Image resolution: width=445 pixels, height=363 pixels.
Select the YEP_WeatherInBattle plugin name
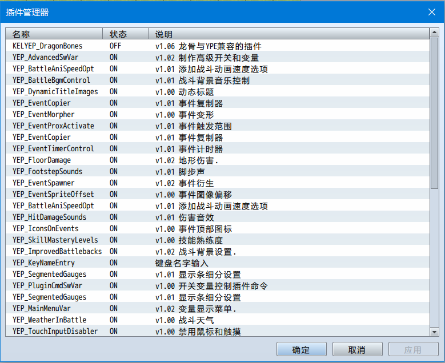click(x=49, y=320)
